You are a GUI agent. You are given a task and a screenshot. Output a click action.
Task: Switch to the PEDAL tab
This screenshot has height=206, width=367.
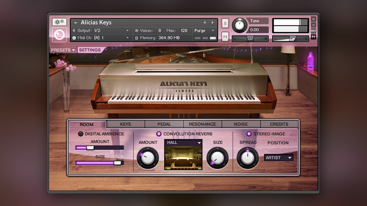point(164,124)
